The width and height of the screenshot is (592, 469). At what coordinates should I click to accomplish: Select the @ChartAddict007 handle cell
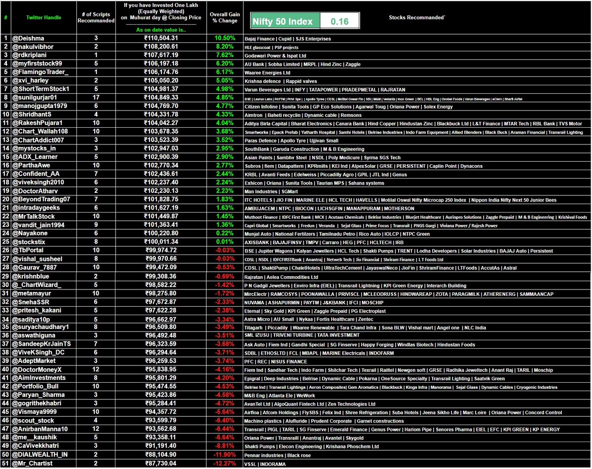click(43, 140)
